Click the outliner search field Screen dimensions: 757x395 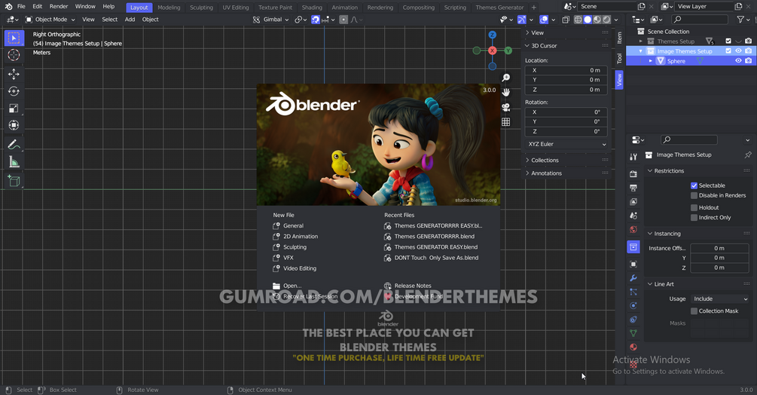(x=700, y=20)
